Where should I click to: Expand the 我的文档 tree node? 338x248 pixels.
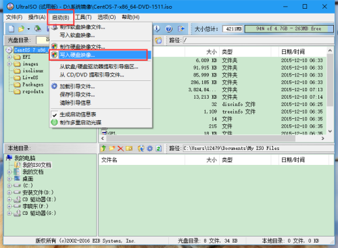[9, 172]
